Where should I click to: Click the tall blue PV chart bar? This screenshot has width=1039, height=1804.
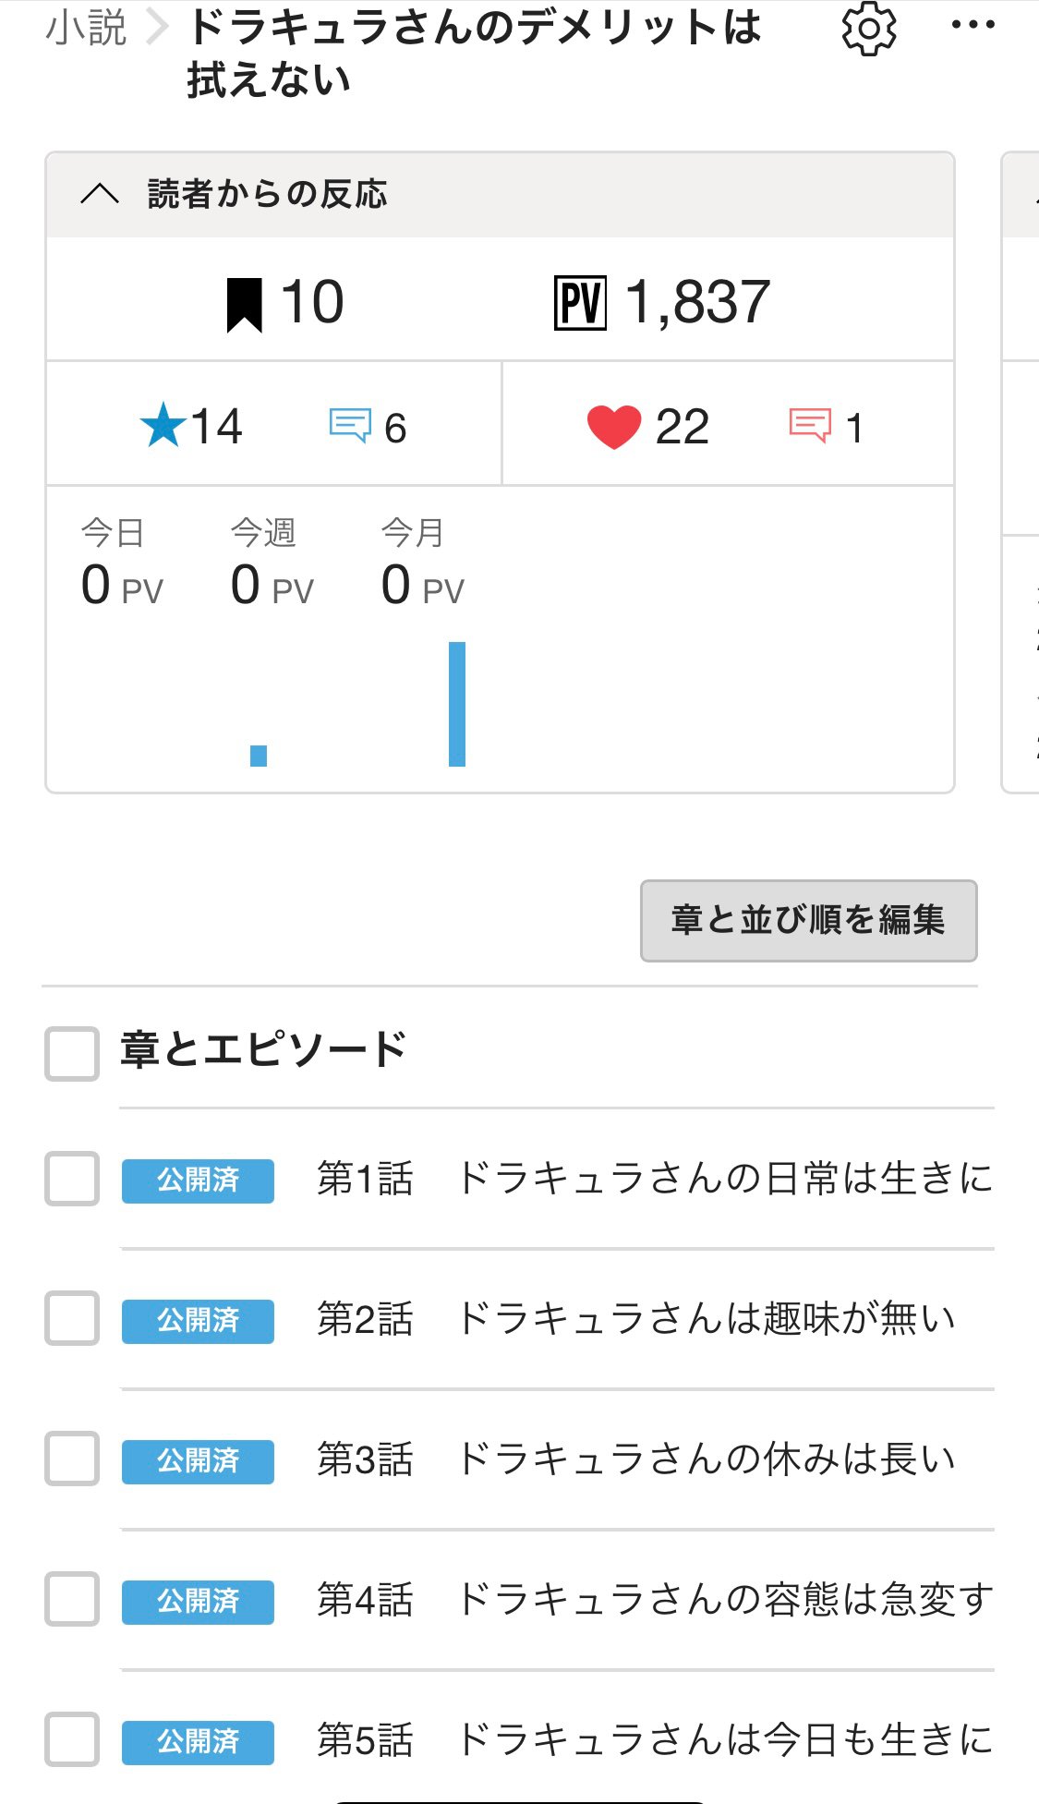pos(457,704)
